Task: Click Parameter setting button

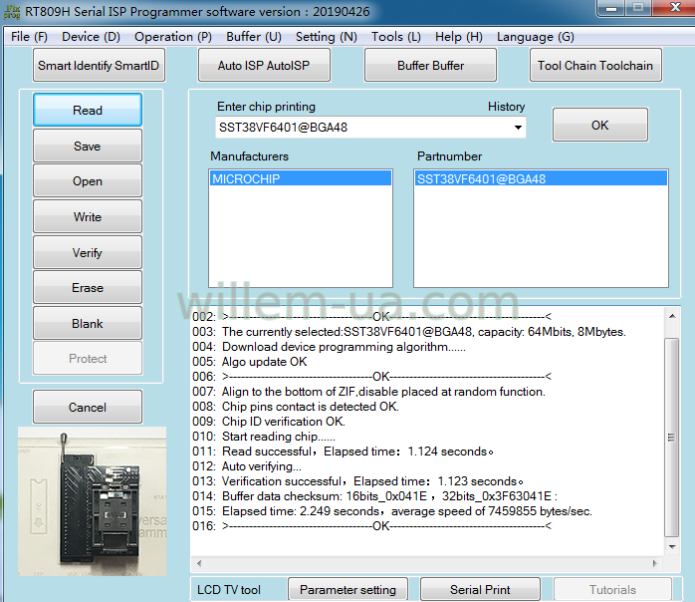Action: pyautogui.click(x=347, y=590)
